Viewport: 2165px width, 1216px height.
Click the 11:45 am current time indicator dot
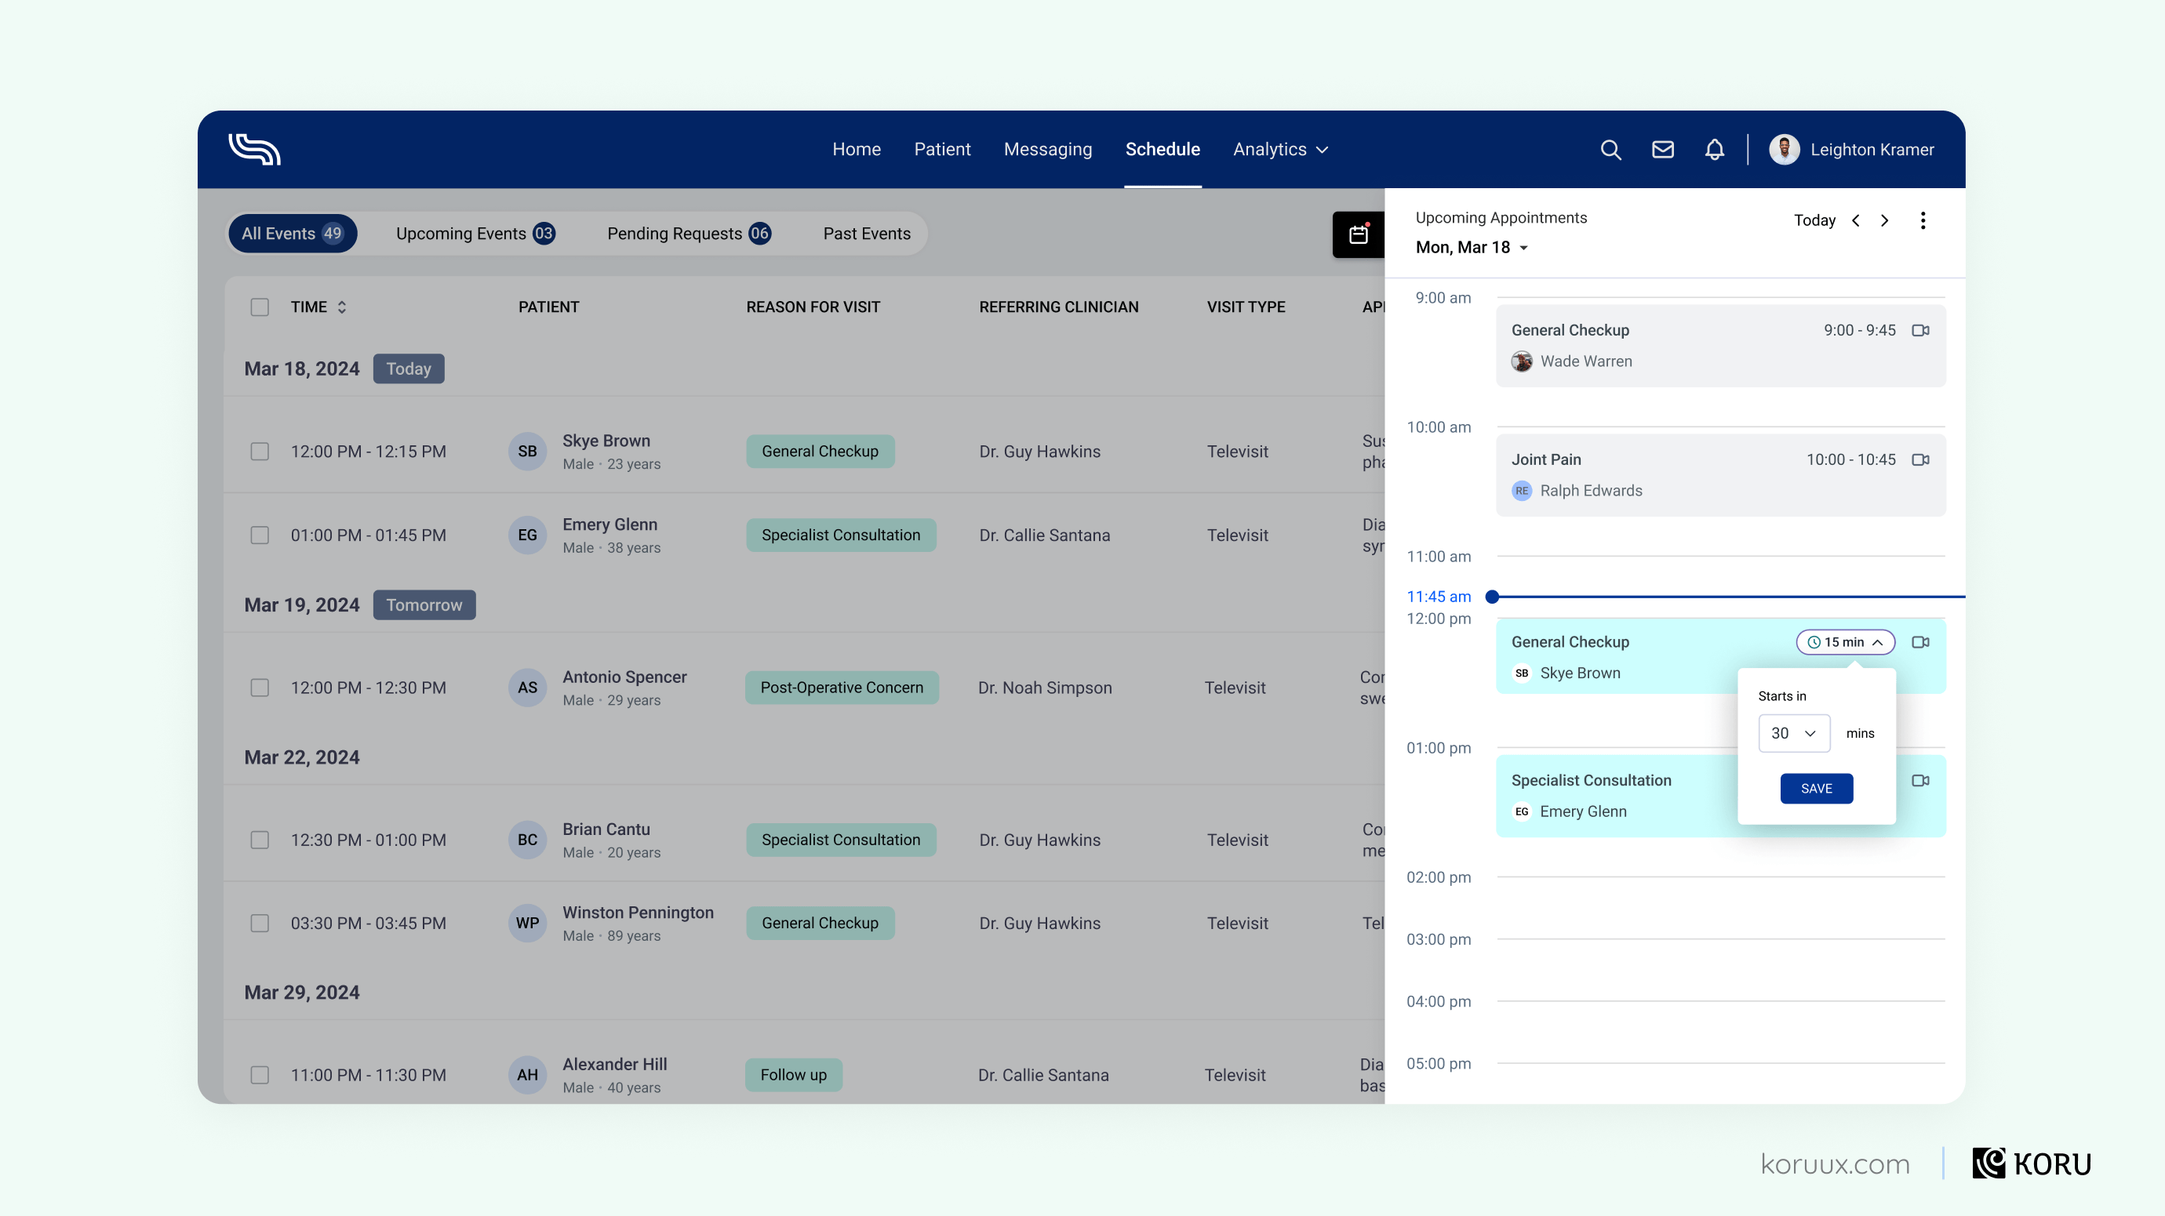(x=1493, y=597)
